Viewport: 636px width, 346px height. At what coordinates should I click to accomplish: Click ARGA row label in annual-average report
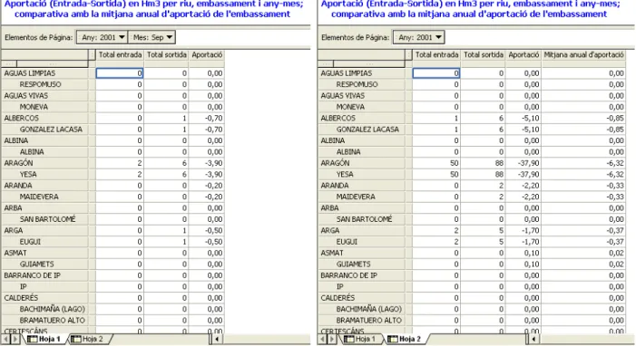point(361,231)
